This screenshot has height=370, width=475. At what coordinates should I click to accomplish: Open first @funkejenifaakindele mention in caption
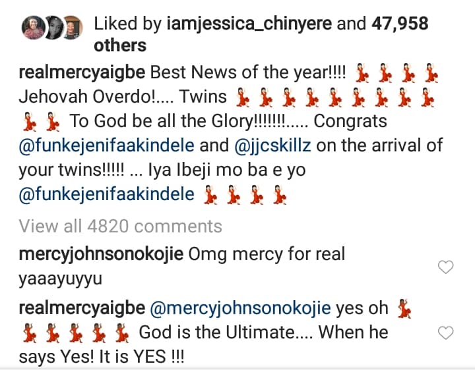(107, 145)
